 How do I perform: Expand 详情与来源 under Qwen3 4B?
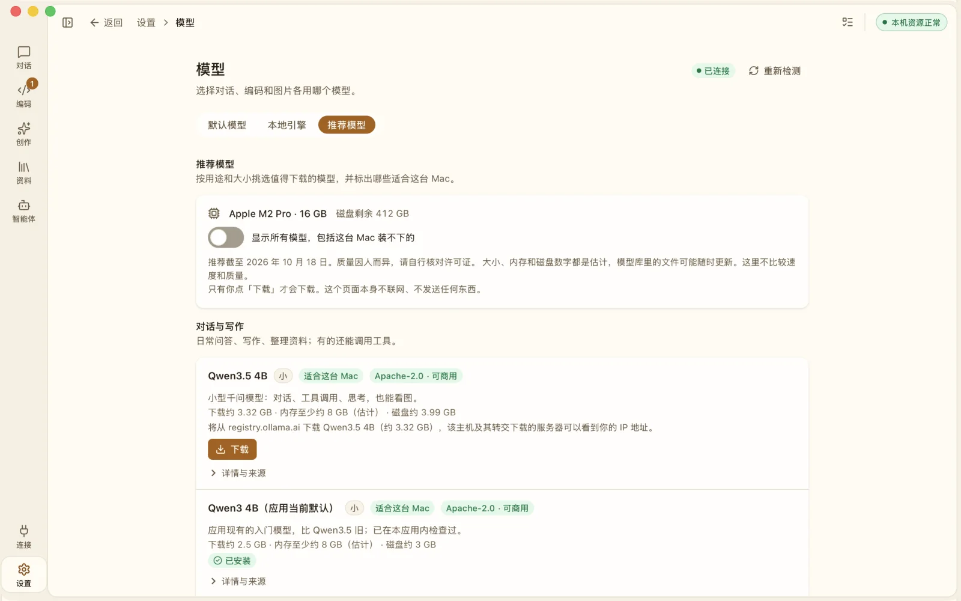[238, 581]
